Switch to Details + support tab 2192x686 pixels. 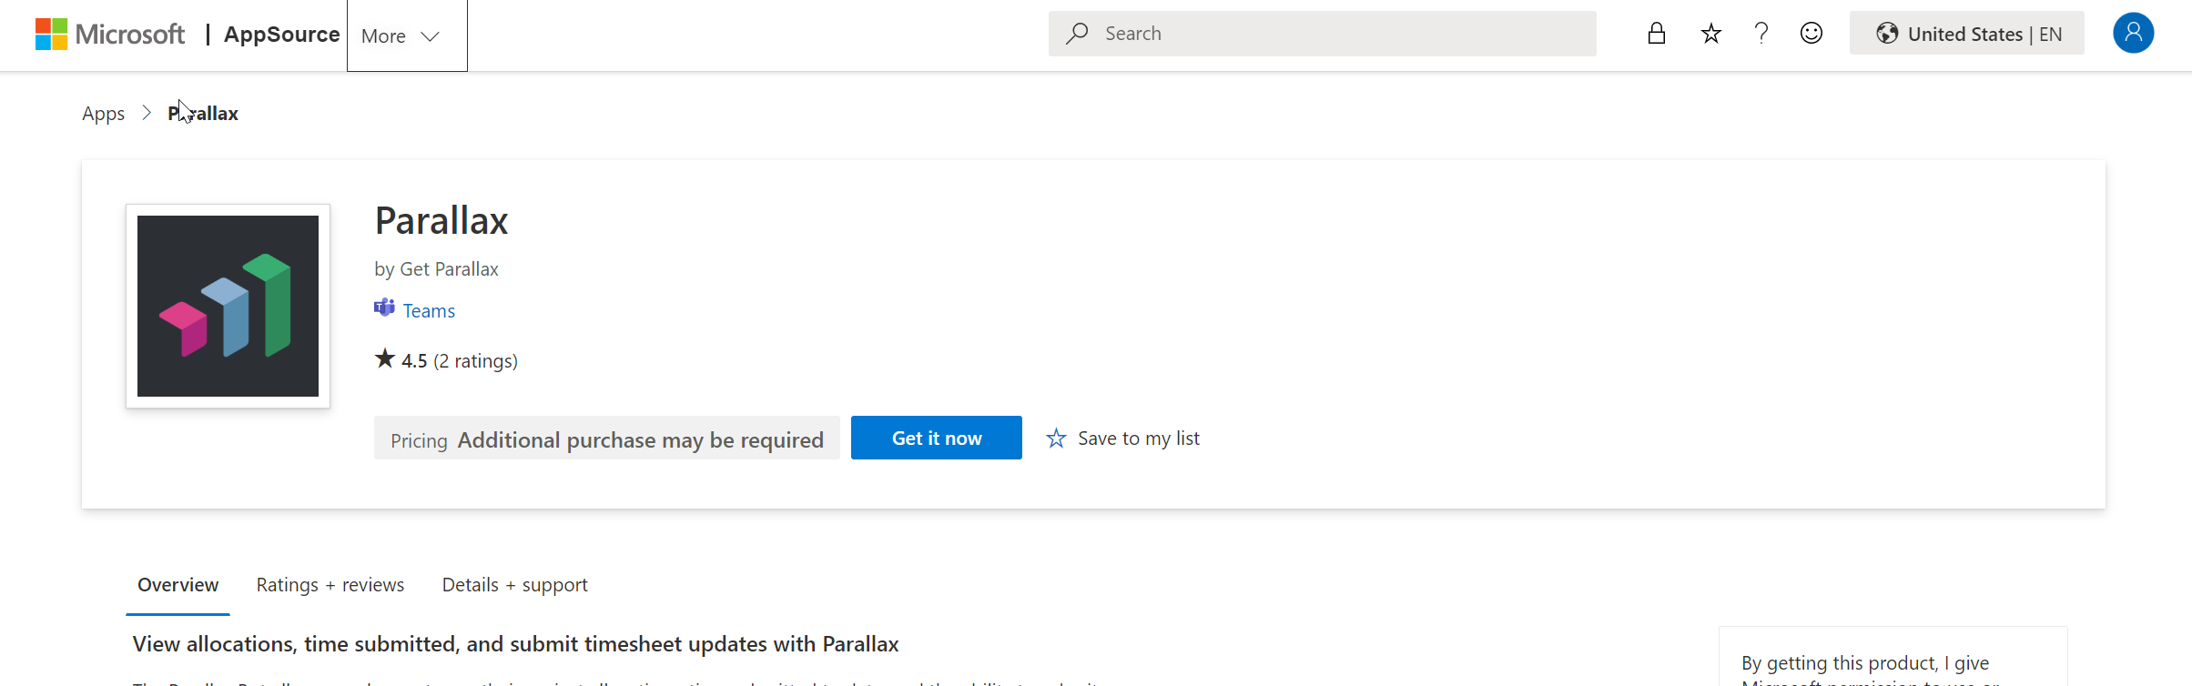point(515,585)
